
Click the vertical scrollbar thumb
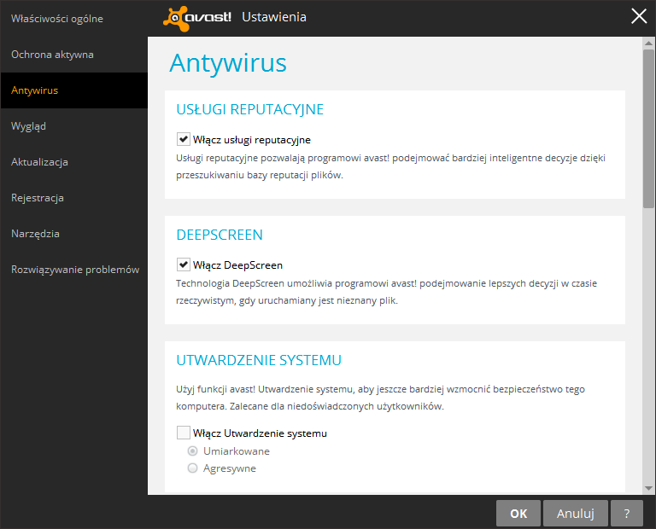pos(648,128)
